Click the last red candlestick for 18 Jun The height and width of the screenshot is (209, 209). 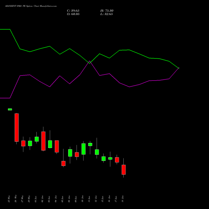coord(124,170)
